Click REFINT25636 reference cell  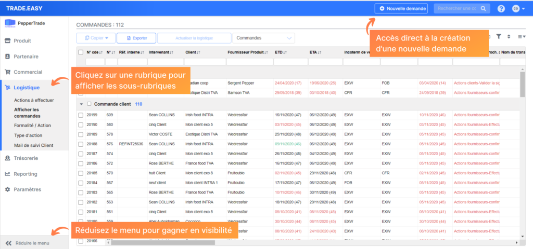coord(131,144)
